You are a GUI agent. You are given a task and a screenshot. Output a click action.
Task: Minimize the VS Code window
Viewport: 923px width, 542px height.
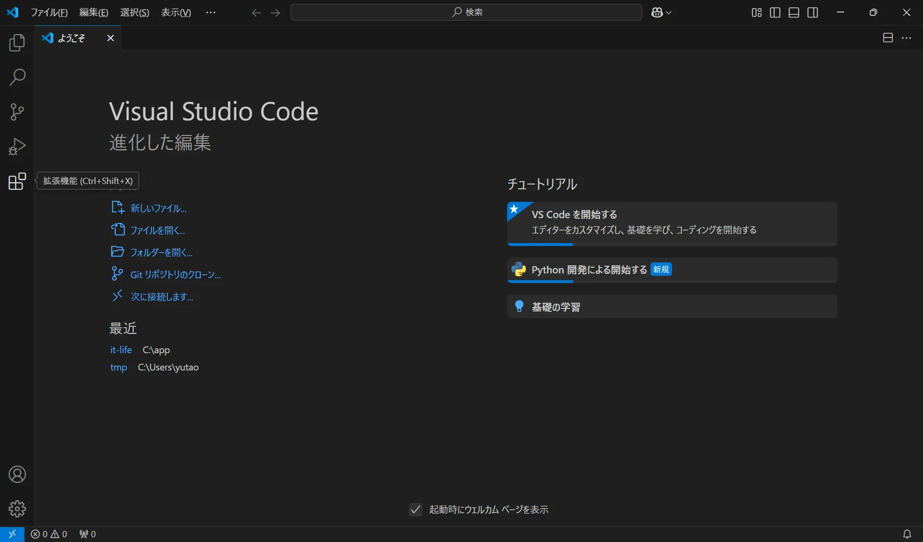[x=840, y=12]
